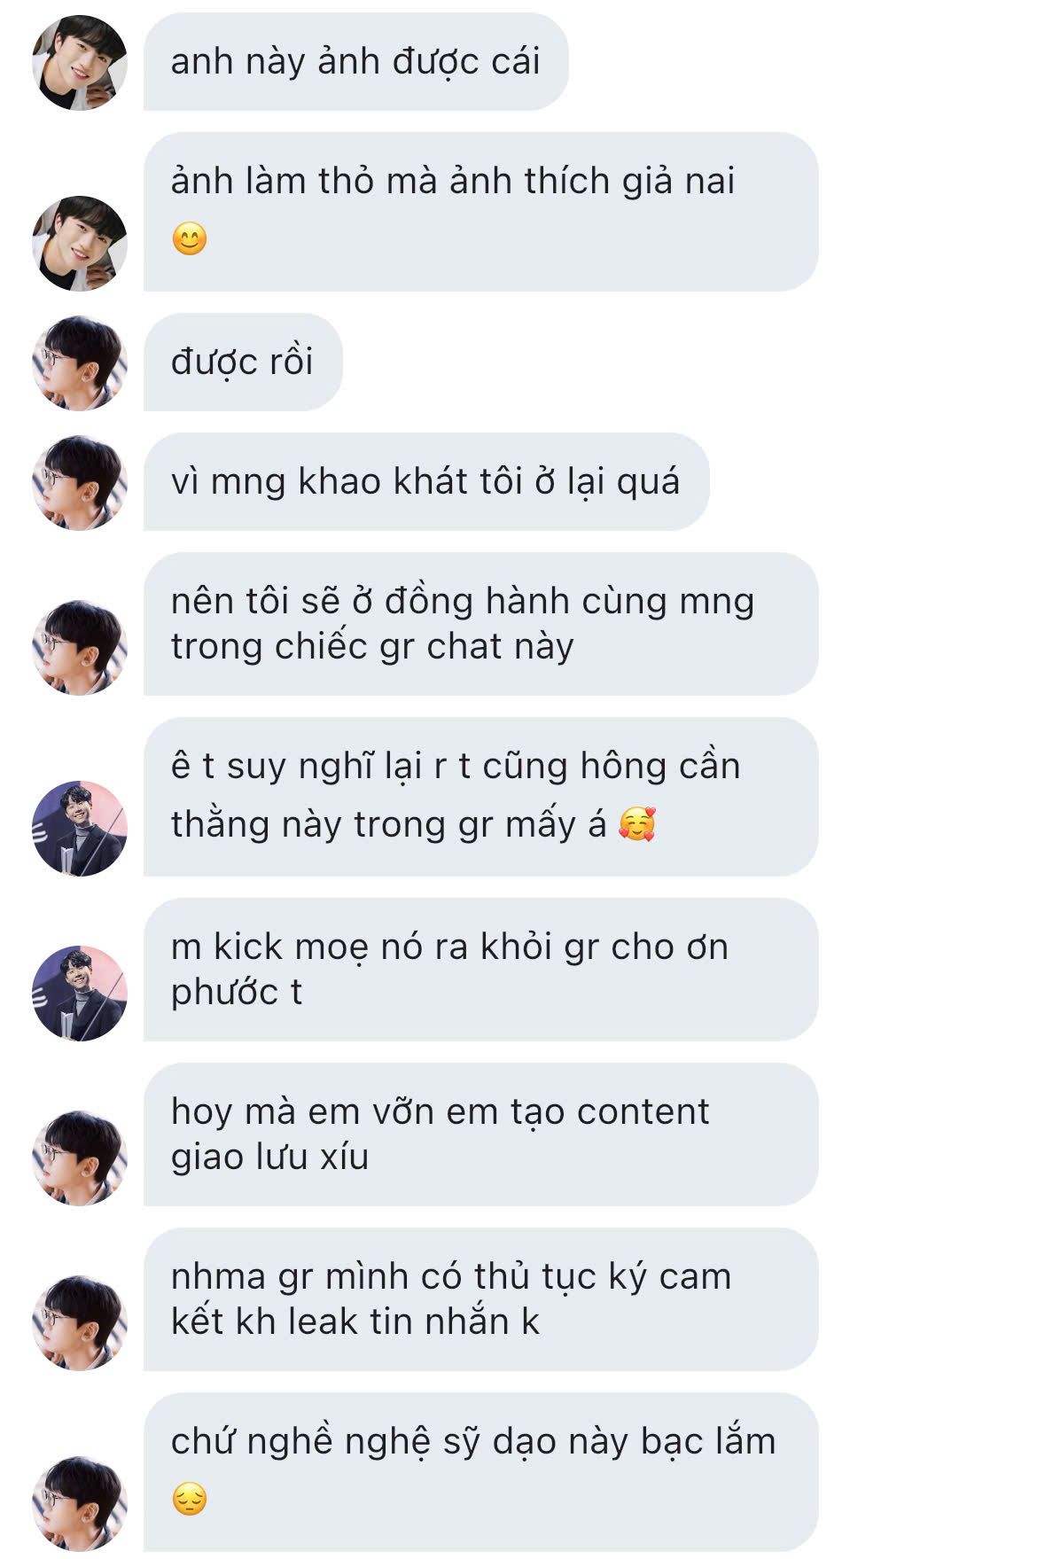Click the smiling emoji under "thích giả nai"
The width and height of the screenshot is (1037, 1559).
coord(190,239)
